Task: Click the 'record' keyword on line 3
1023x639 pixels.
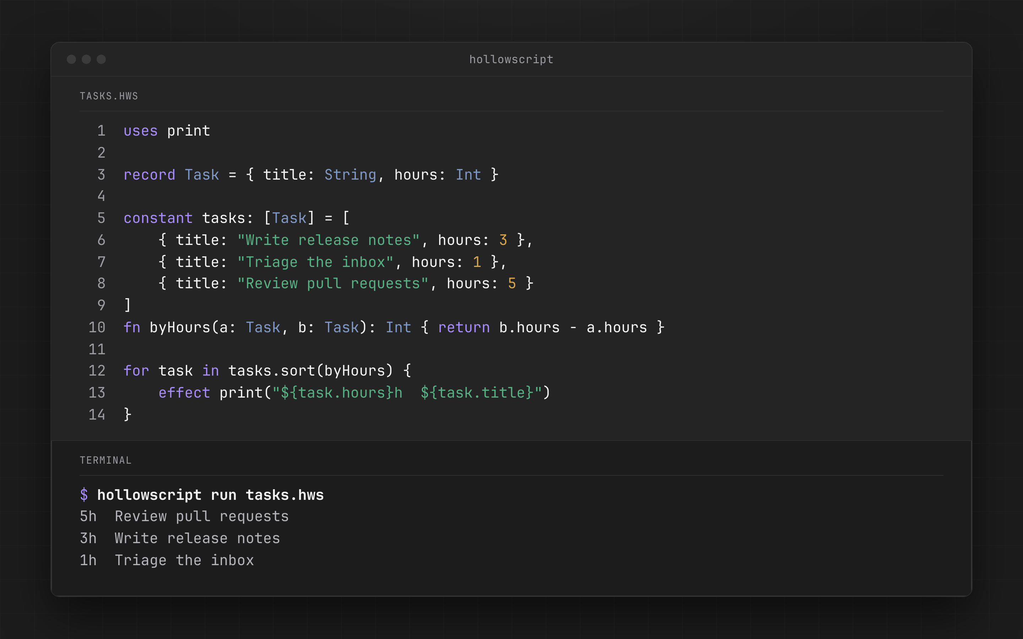Action: click(149, 175)
